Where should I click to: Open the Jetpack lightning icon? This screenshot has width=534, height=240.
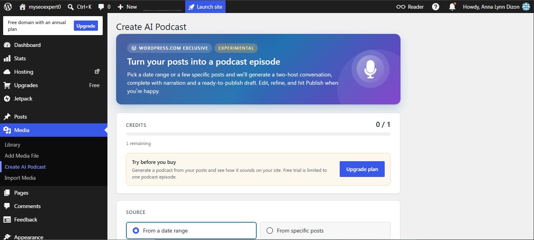7,99
